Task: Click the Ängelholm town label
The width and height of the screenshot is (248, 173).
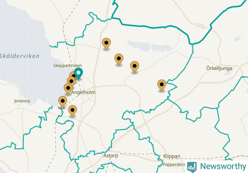Action: [x=83, y=92]
